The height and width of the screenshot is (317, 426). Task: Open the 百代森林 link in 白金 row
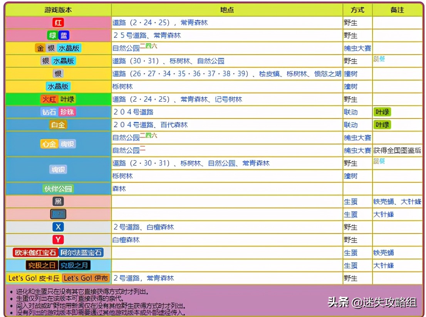click(x=174, y=125)
